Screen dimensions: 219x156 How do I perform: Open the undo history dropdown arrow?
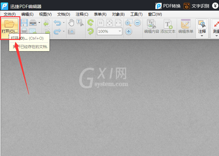[x=64, y=23]
